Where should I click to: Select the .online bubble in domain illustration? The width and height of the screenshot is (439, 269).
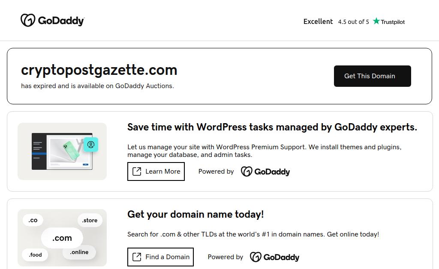pos(79,252)
